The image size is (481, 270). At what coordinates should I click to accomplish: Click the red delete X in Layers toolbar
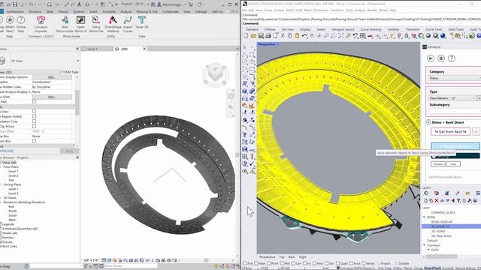pos(437,200)
